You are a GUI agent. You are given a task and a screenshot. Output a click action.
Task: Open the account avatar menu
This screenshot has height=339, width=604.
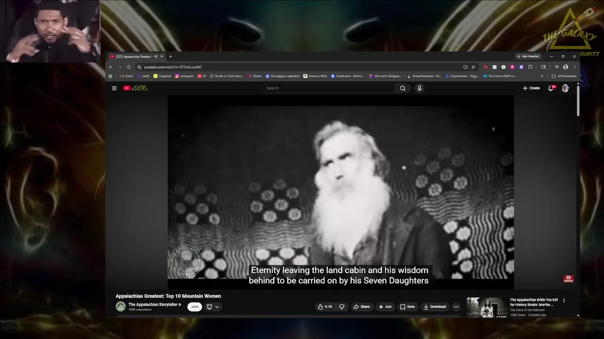[565, 88]
